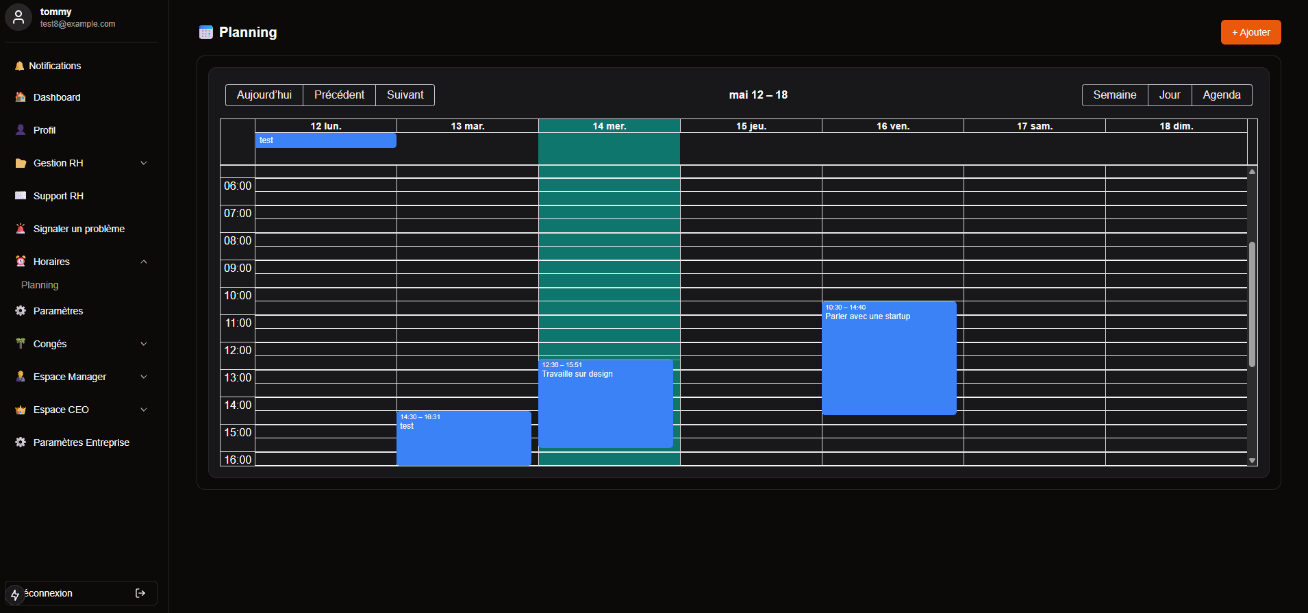This screenshot has width=1308, height=613.
Task: Click the 16:00 time label
Action: click(238, 460)
